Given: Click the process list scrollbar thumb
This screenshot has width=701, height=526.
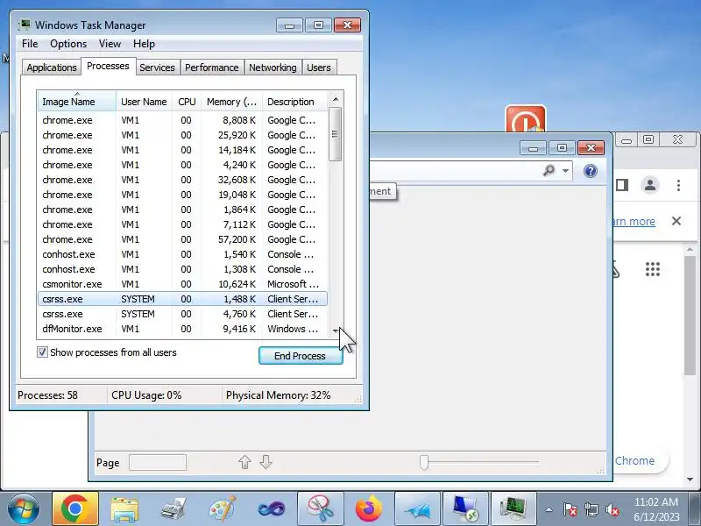Looking at the screenshot, I should click(x=336, y=134).
